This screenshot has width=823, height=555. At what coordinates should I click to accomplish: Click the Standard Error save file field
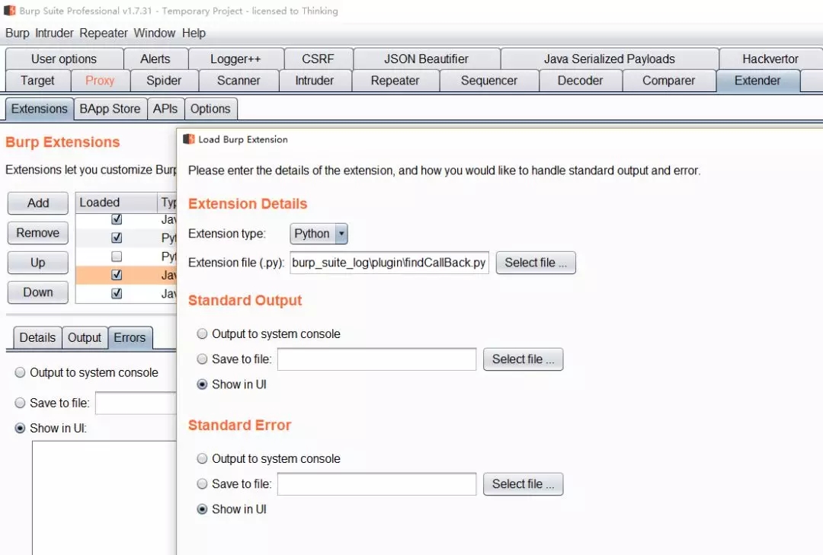(x=377, y=484)
